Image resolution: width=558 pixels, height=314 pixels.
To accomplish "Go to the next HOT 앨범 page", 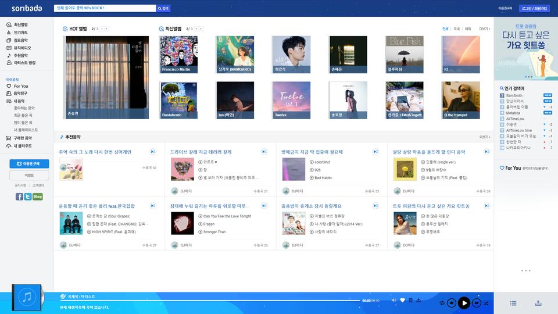I will tap(106, 29).
